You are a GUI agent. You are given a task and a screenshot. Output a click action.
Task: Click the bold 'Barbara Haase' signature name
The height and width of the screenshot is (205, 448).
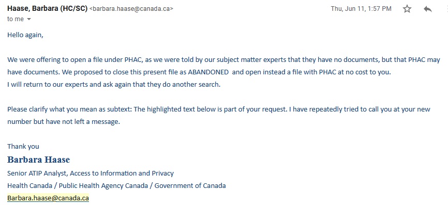coord(39,160)
